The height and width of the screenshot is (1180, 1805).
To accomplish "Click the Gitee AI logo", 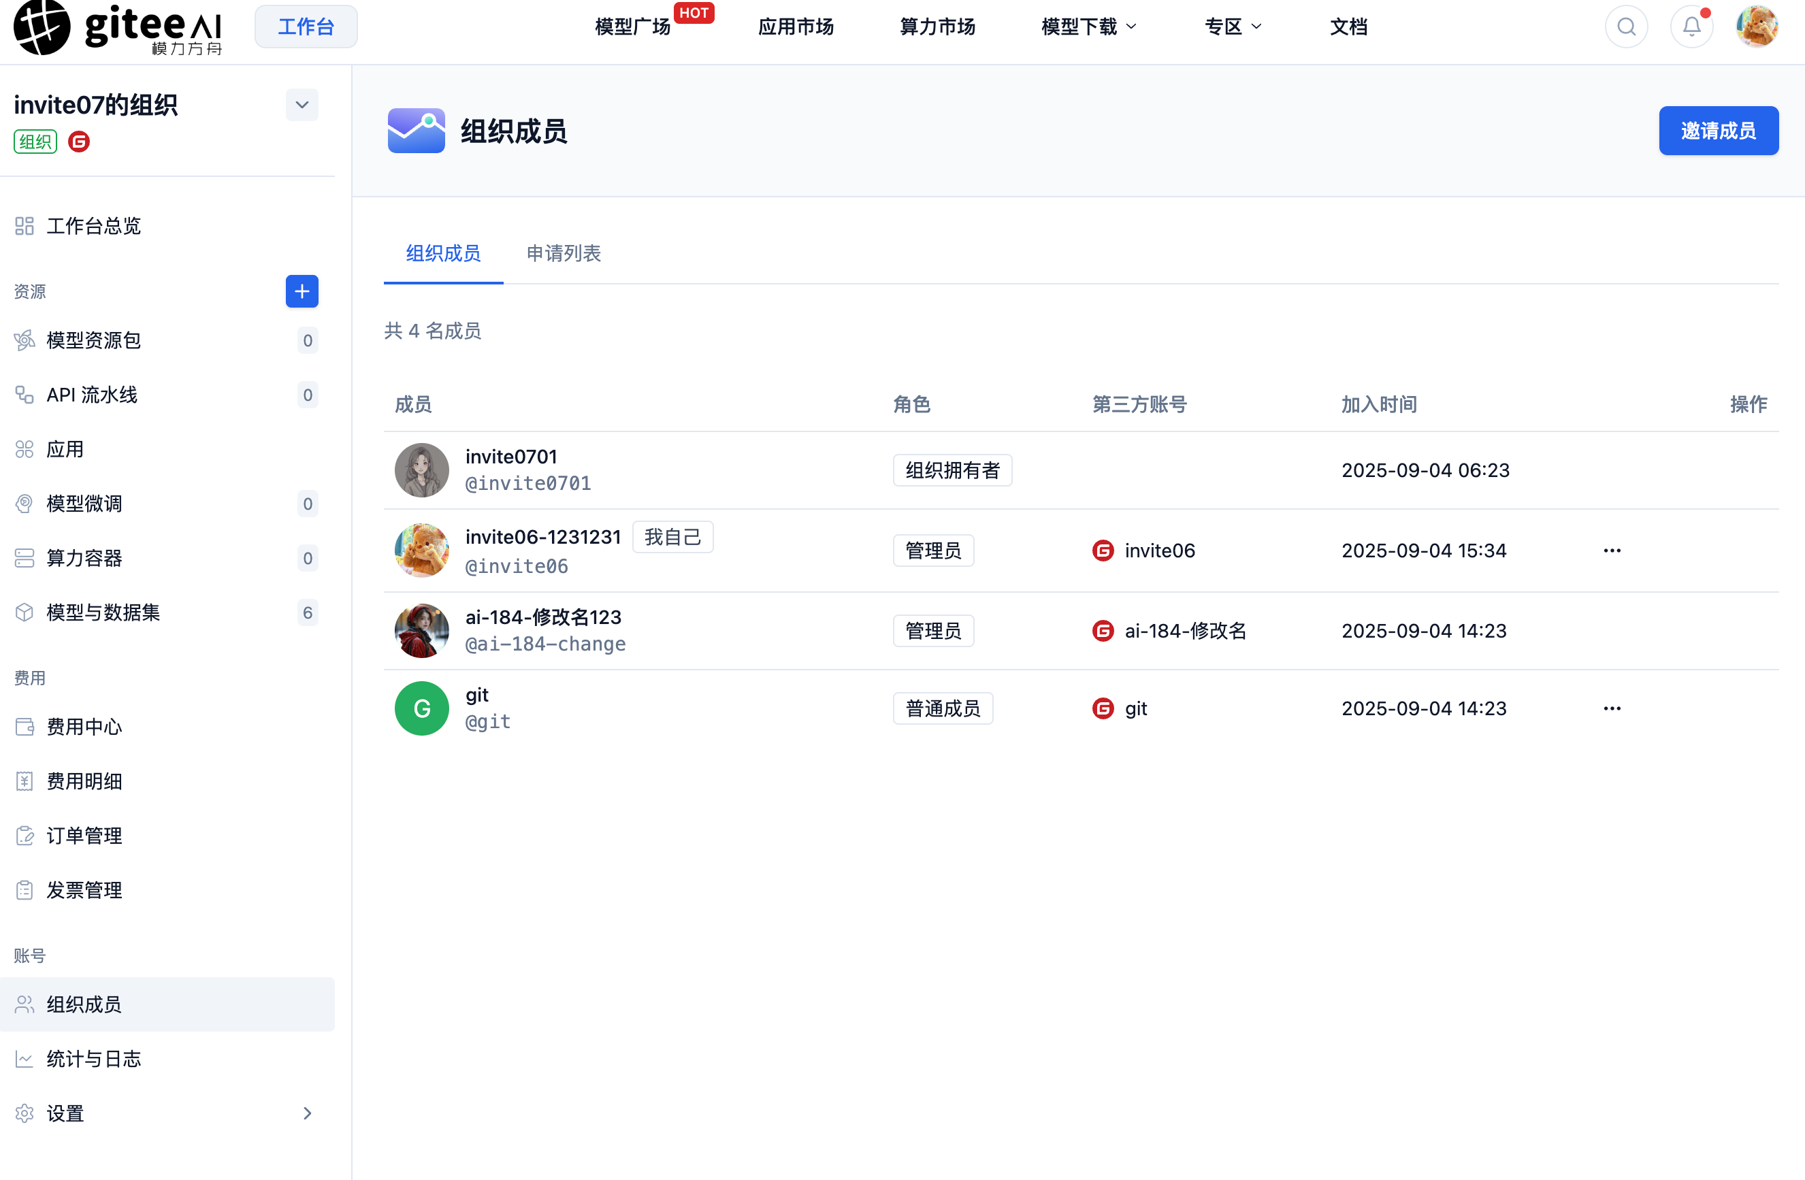I will [x=118, y=27].
